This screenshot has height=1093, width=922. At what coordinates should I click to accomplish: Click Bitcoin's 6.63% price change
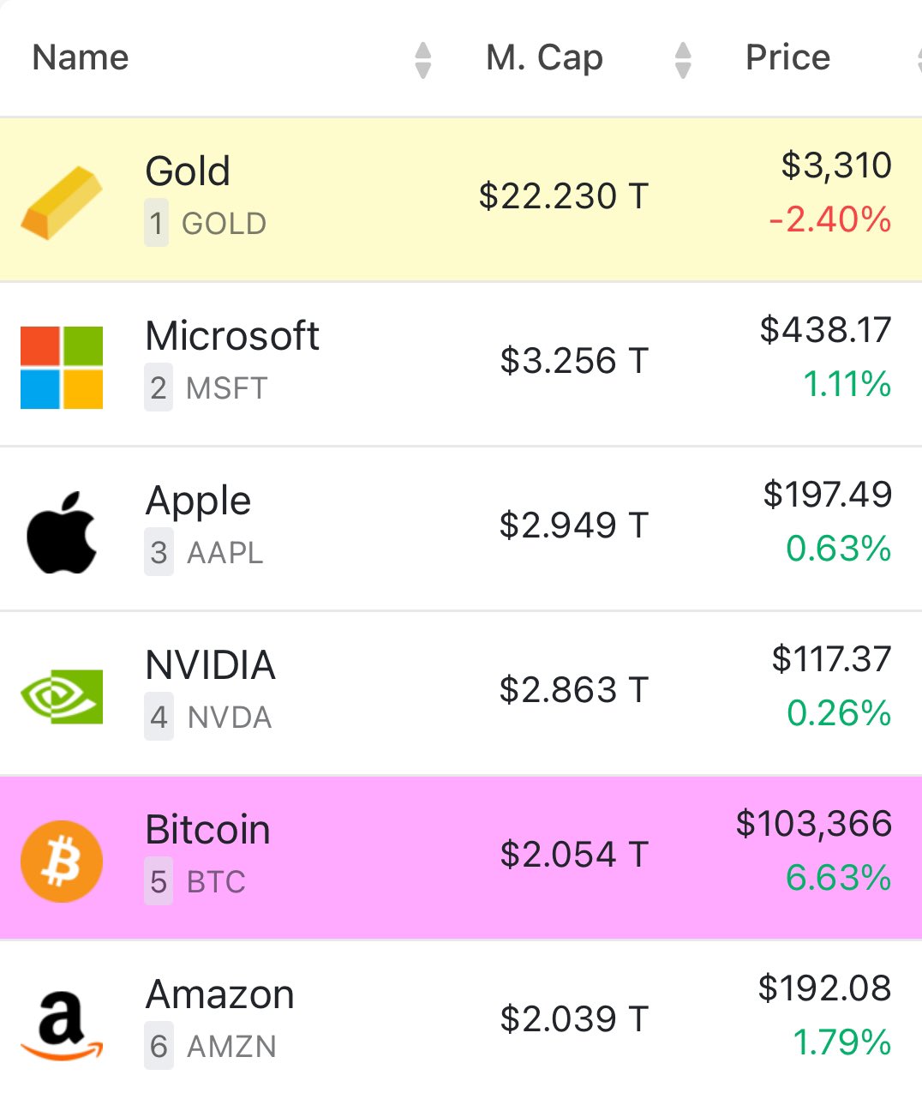pyautogui.click(x=838, y=878)
